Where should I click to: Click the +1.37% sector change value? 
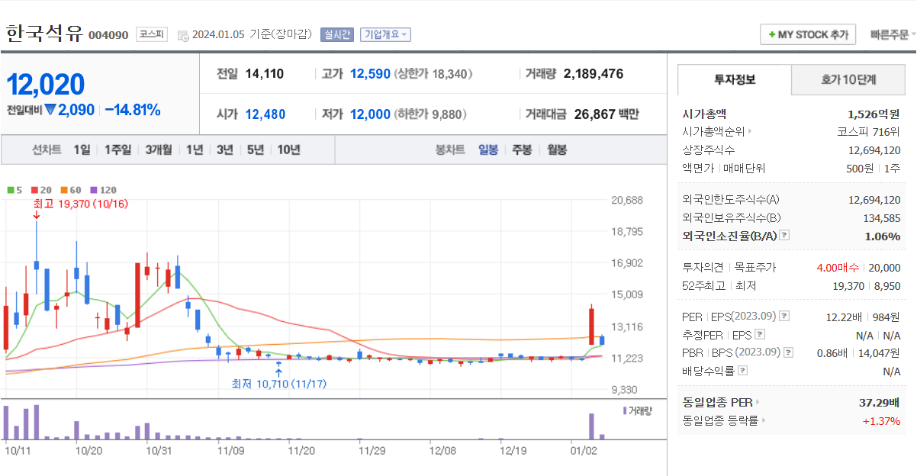881,420
